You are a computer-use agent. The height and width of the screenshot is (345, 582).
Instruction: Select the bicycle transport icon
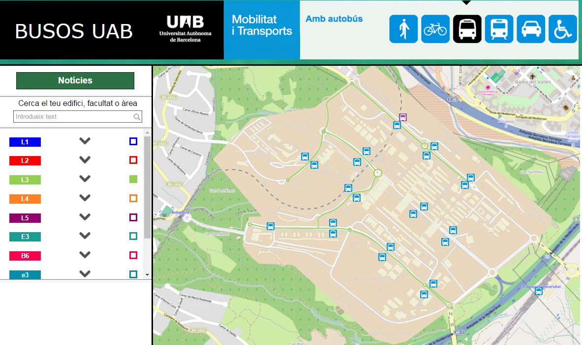[x=435, y=29]
